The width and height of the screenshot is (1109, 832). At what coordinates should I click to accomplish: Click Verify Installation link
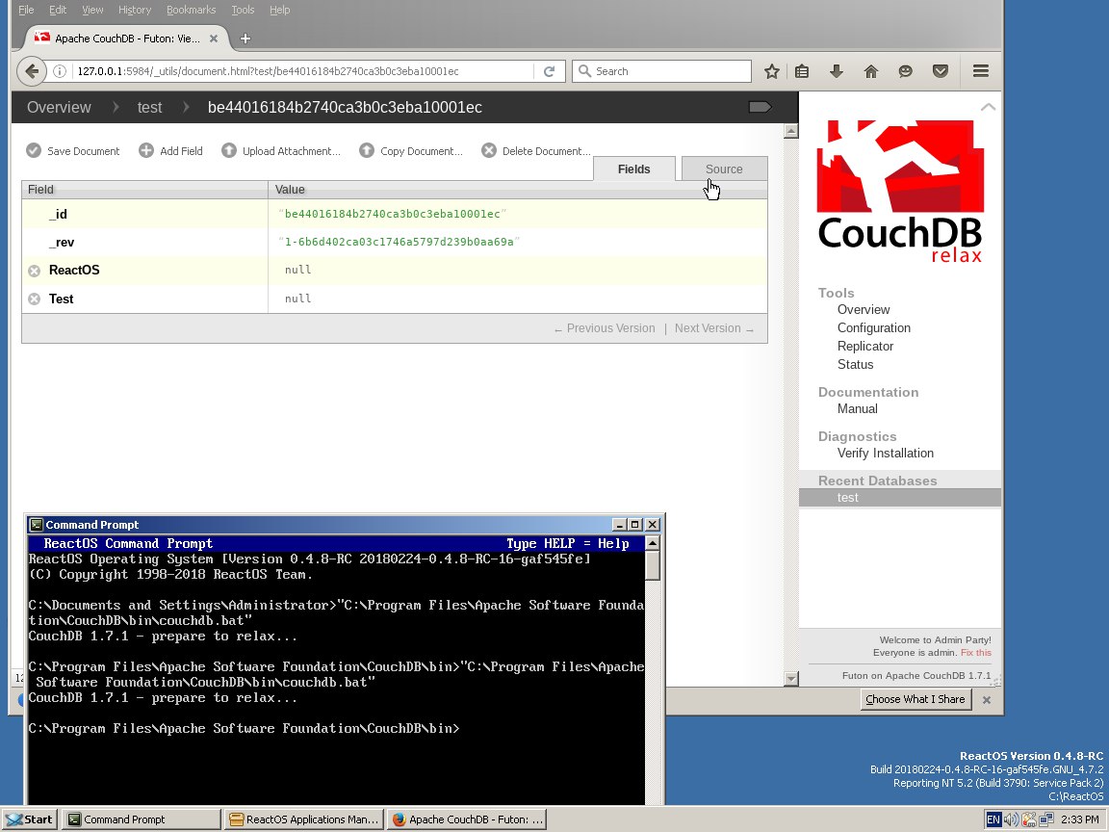[885, 454]
